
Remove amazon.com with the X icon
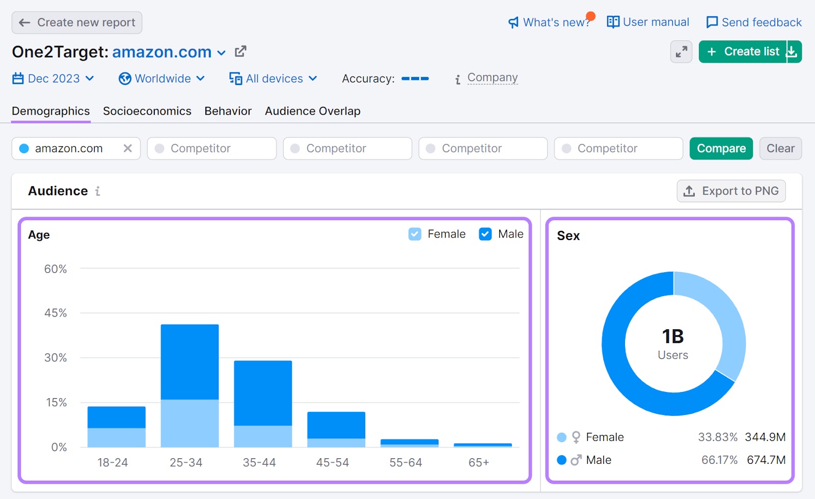tap(127, 148)
